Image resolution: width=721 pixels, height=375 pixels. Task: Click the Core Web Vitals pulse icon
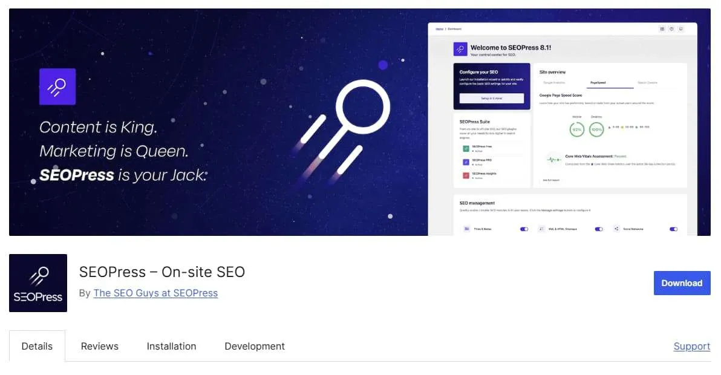tap(553, 160)
